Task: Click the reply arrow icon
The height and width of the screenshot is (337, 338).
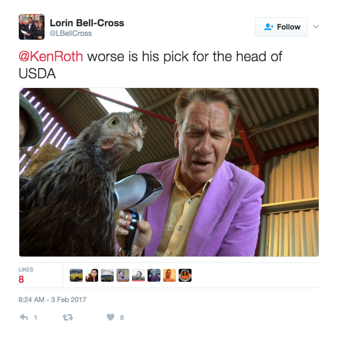Action: [24, 317]
